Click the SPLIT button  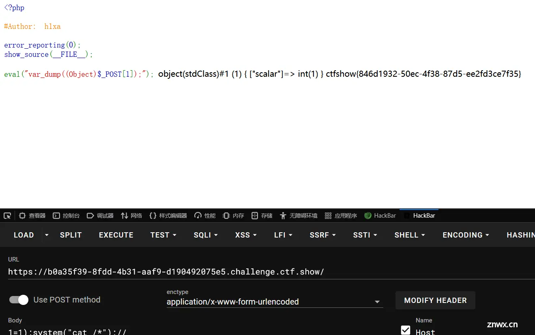click(71, 235)
